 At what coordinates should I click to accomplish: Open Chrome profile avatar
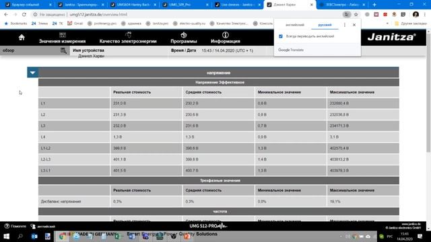click(x=416, y=14)
